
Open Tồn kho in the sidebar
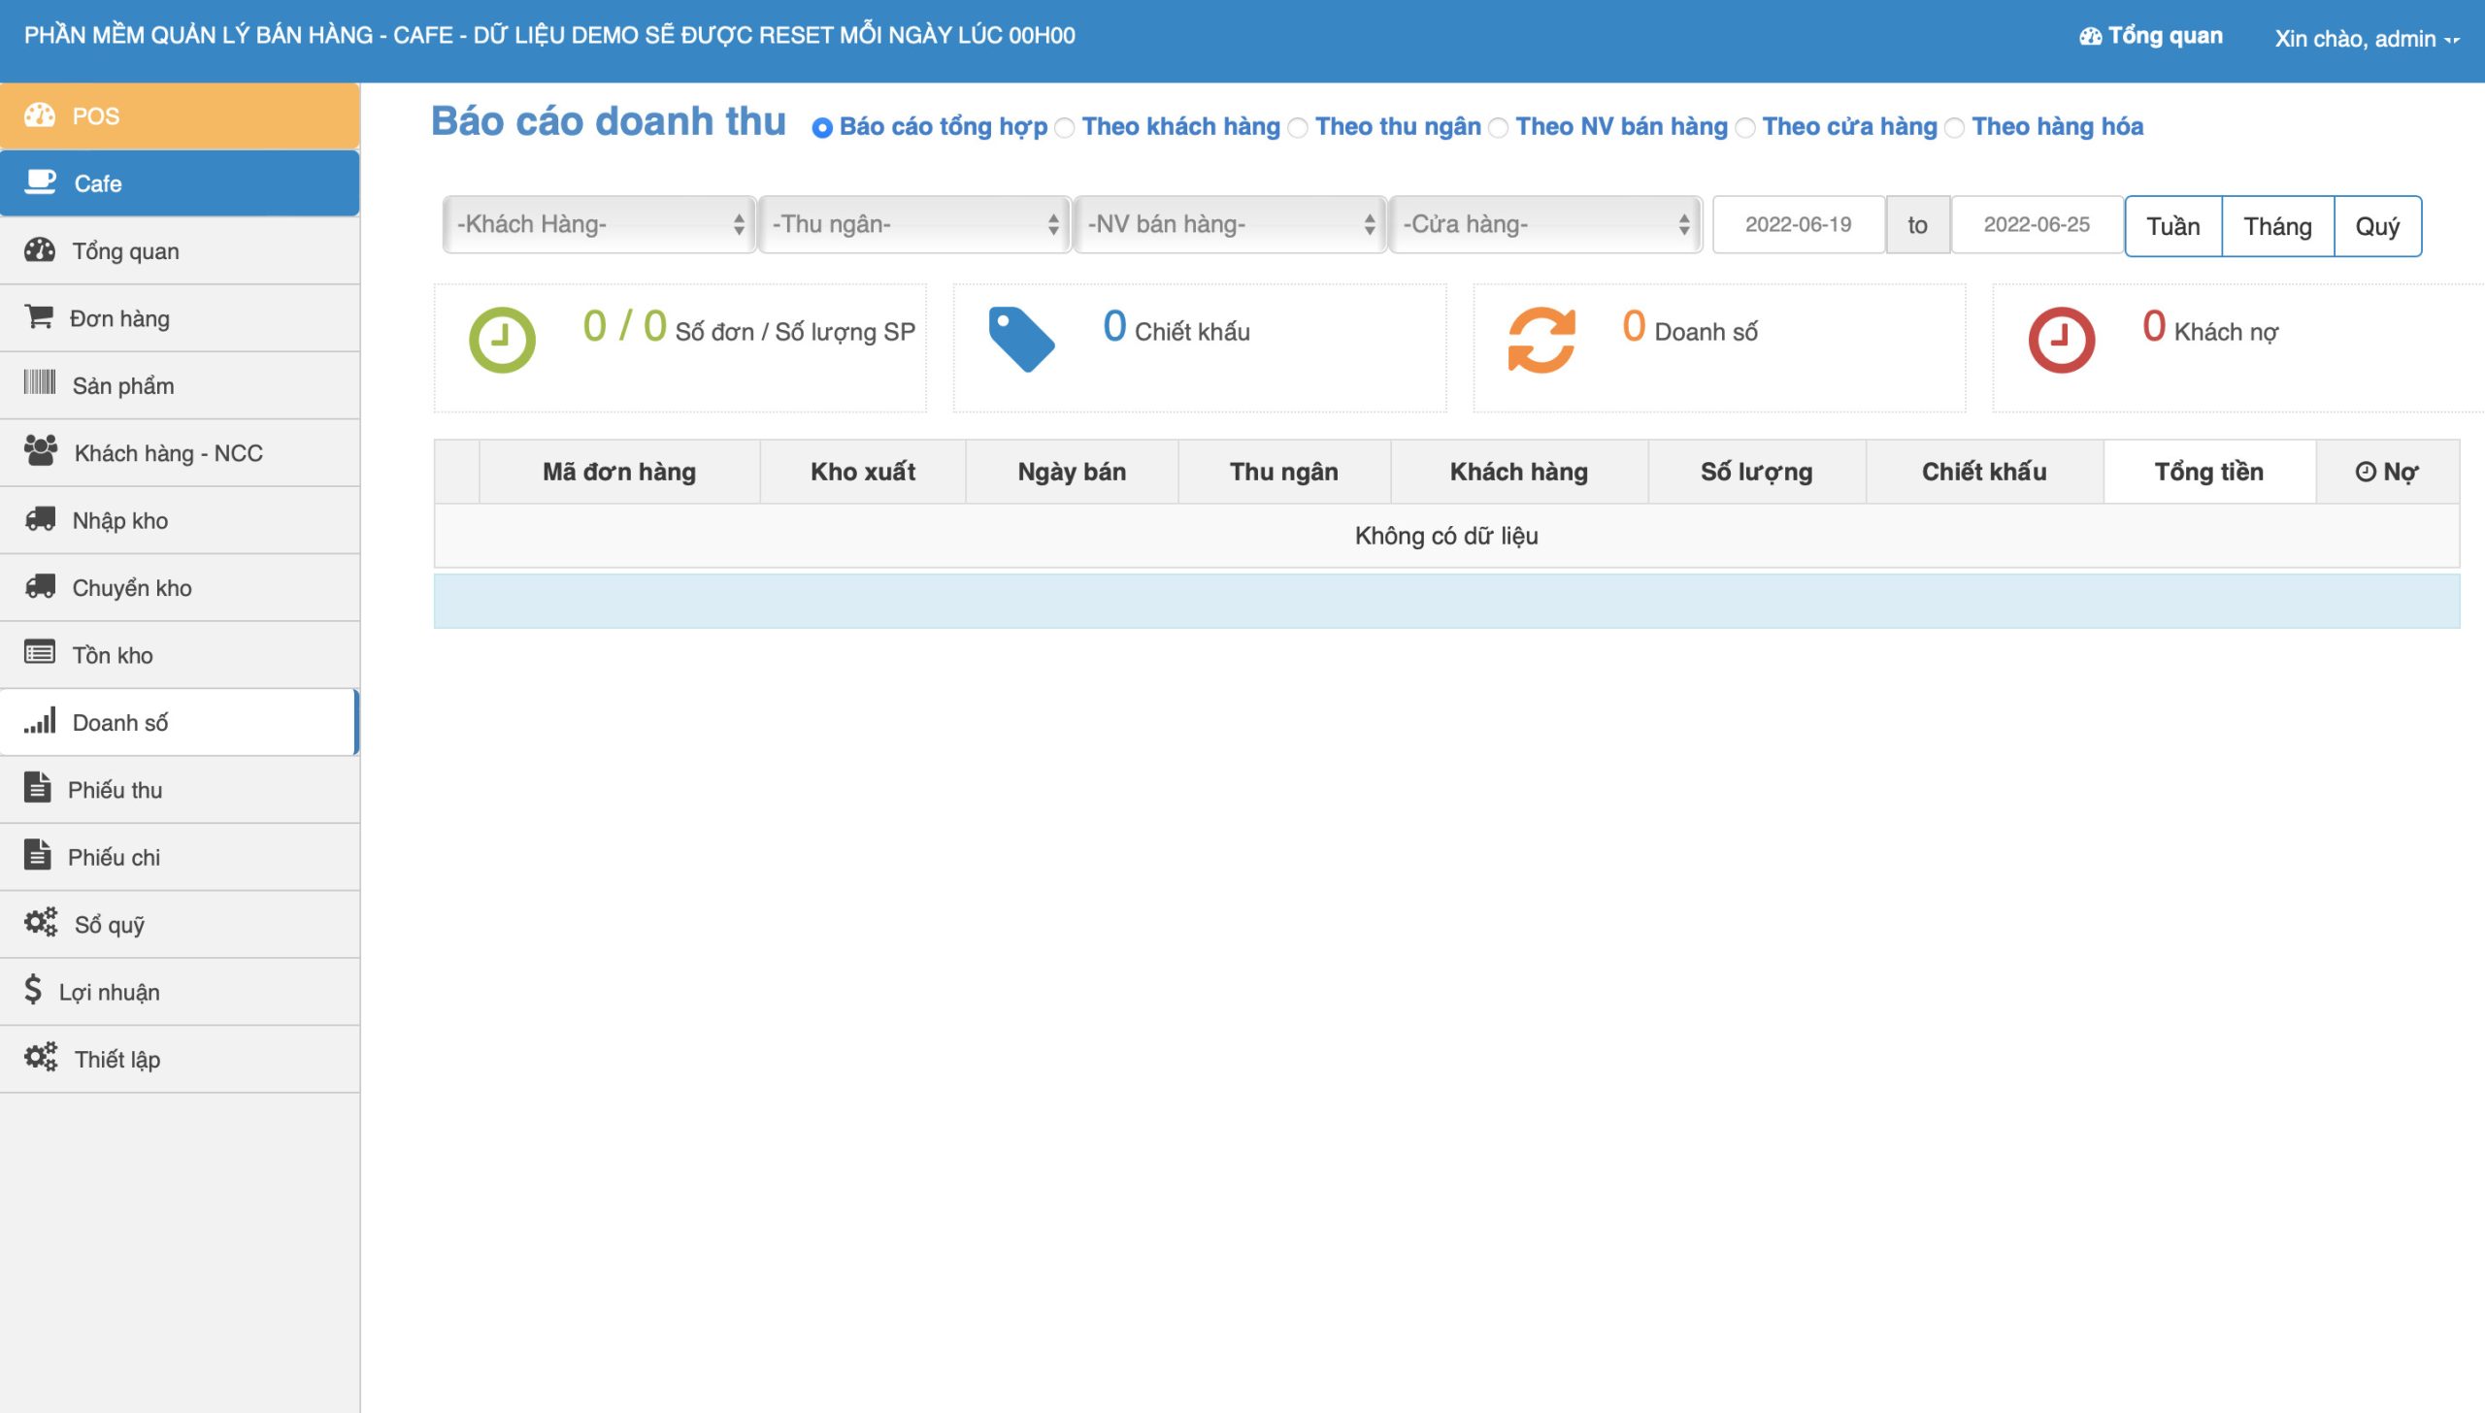pos(113,655)
